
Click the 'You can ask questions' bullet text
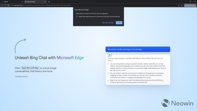pyautogui.click(x=138, y=67)
